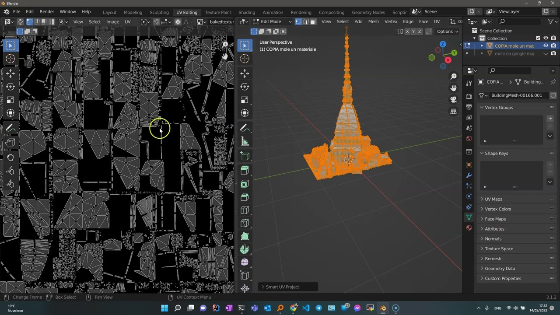
Task: Open the Object Data properties tab (green triangle)
Action: point(469,217)
